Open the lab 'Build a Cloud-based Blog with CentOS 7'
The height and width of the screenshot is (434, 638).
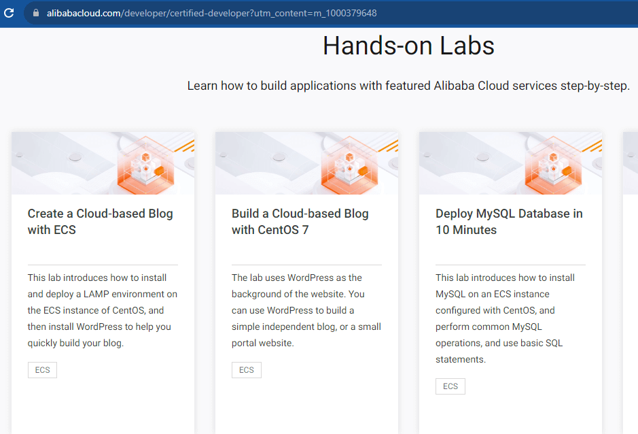click(300, 221)
